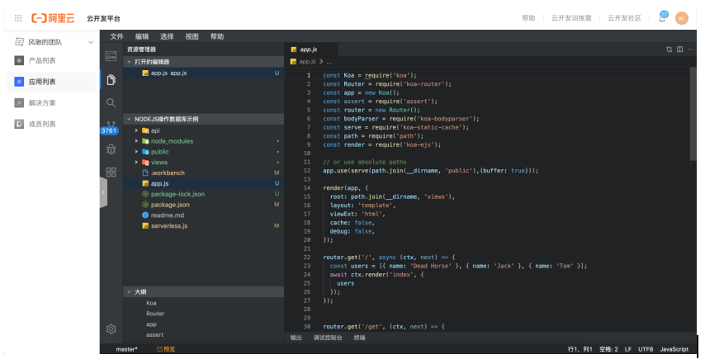The height and width of the screenshot is (364, 705).
Task: Click the top activity bar panel icon
Action: tap(111, 56)
